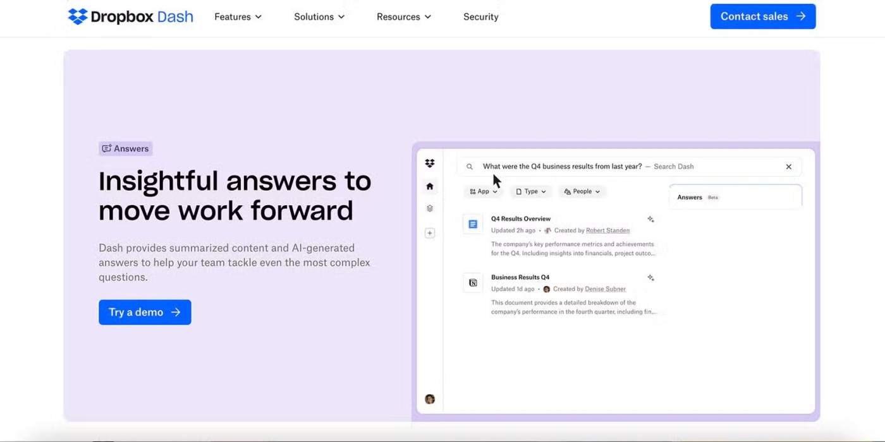
Task: Click the Dropbox icon atop the sidebar
Action: pyautogui.click(x=430, y=164)
